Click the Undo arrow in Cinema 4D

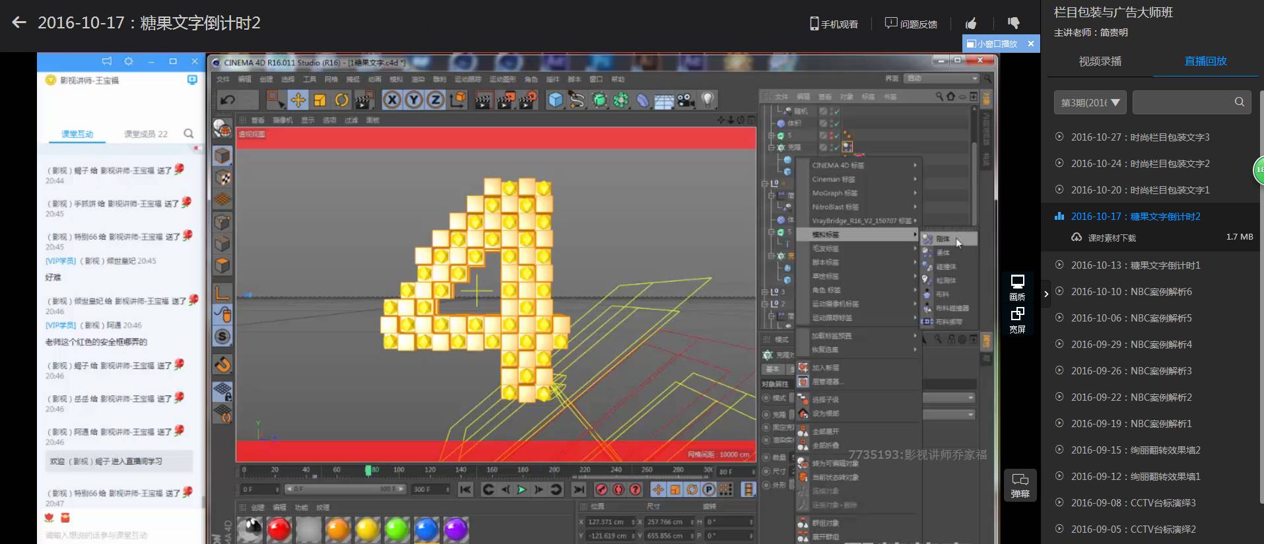click(x=228, y=100)
